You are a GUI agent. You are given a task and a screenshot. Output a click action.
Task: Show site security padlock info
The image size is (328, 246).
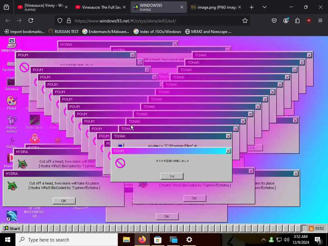click(x=69, y=20)
